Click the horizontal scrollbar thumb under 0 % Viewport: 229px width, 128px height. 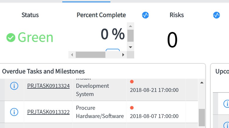click(x=90, y=55)
